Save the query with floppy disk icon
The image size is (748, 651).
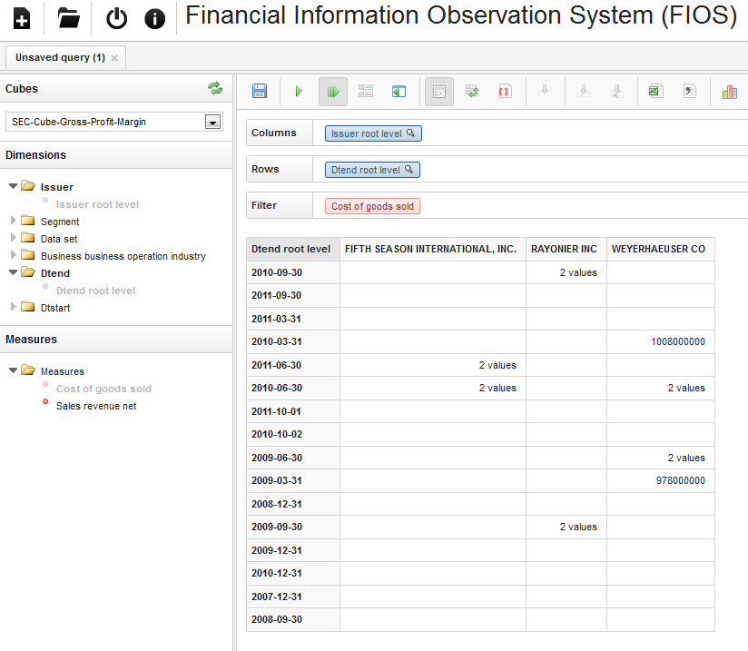pyautogui.click(x=260, y=91)
